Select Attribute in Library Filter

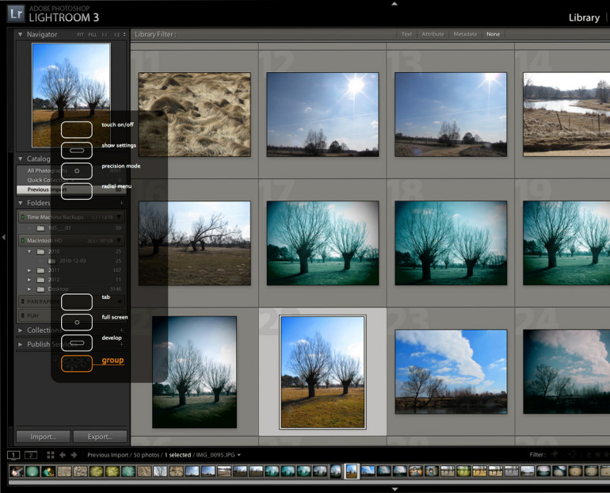[x=433, y=34]
